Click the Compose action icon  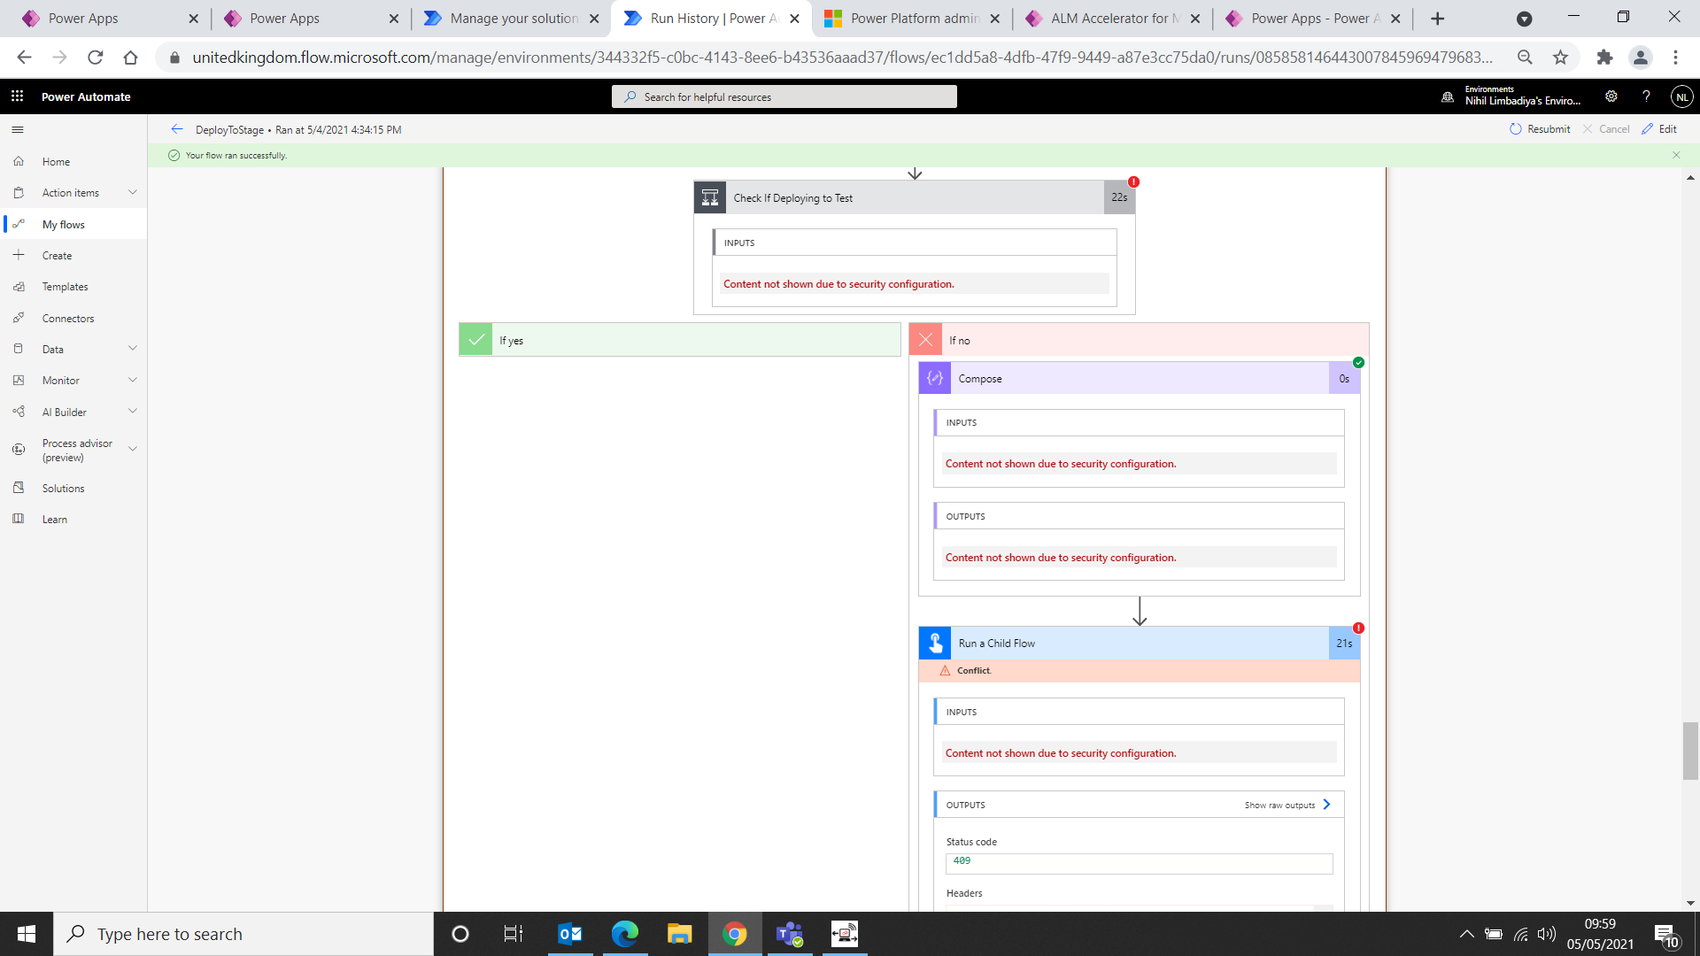point(935,378)
